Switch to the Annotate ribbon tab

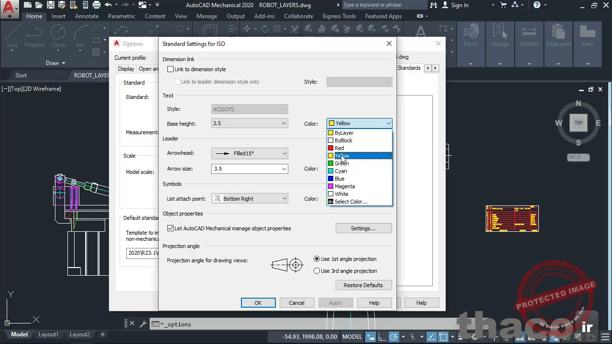[x=87, y=16]
